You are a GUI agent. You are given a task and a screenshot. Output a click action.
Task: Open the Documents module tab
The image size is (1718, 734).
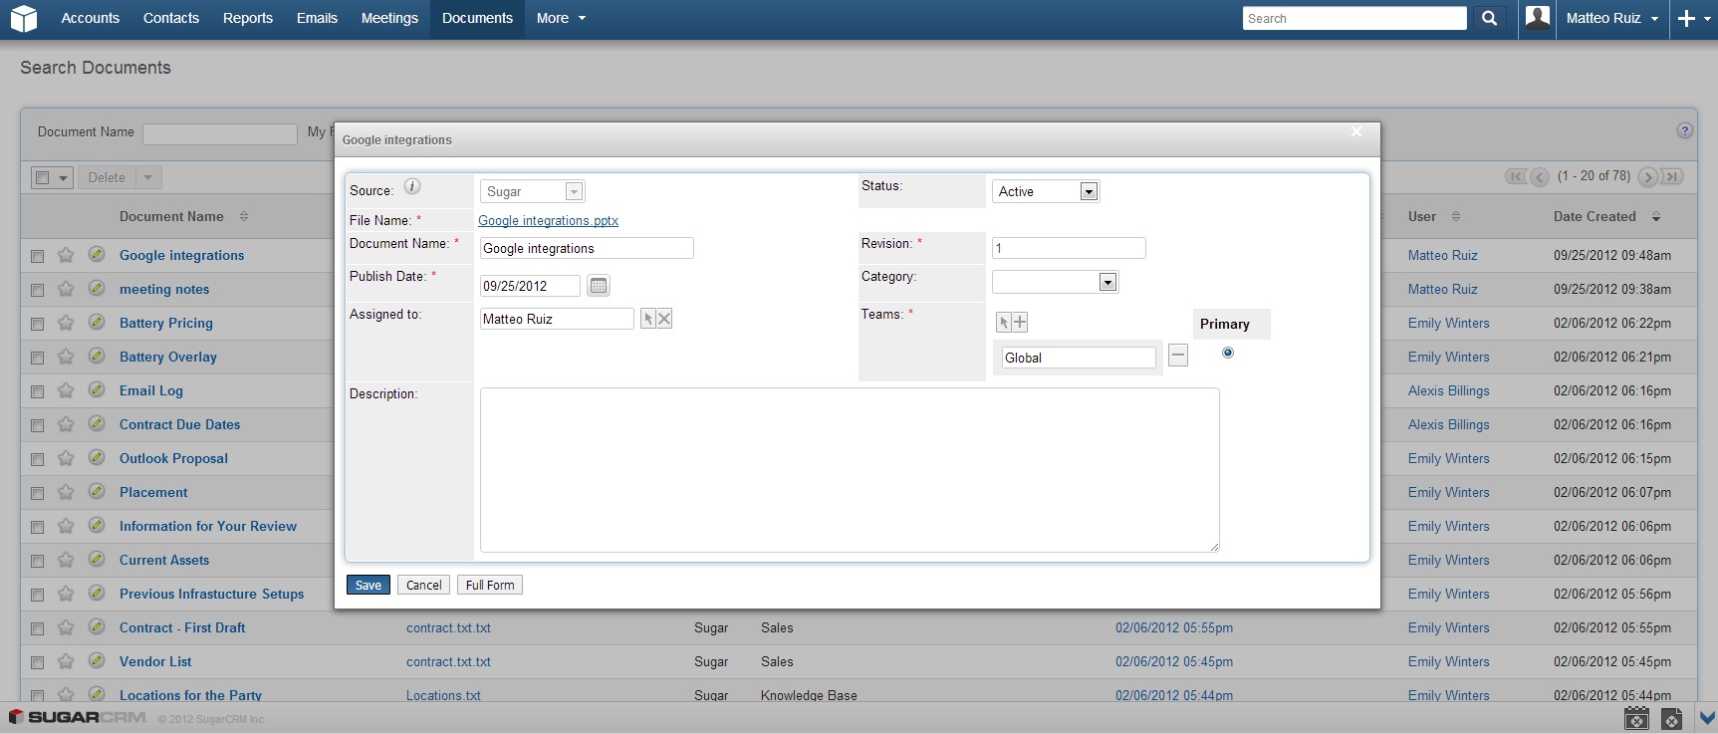point(477,18)
